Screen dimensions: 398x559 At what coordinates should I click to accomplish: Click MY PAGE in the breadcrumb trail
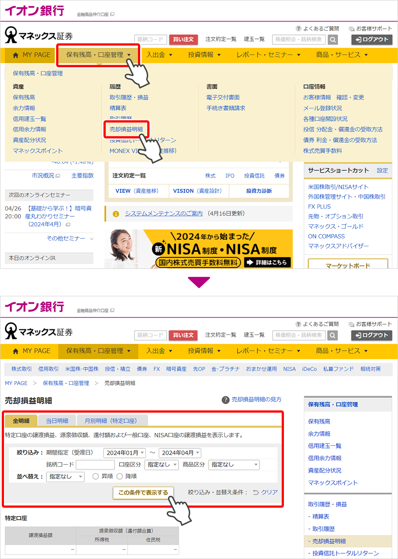(16, 383)
